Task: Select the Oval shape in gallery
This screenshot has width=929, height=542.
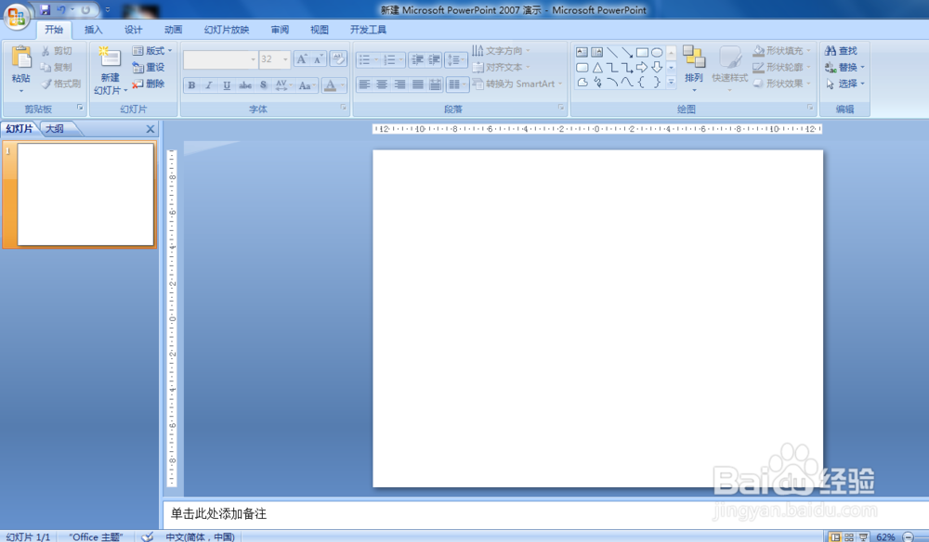Action: (x=657, y=52)
